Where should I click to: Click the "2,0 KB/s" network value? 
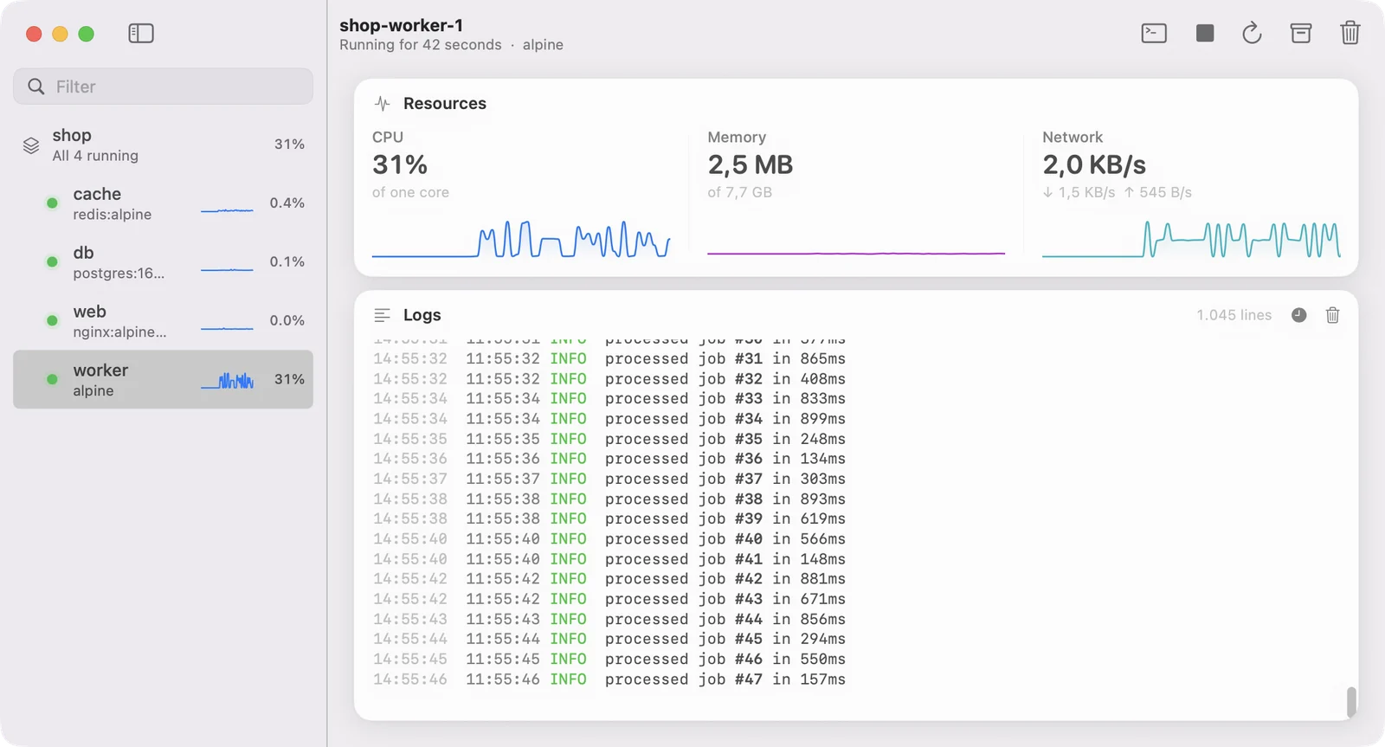(1094, 164)
